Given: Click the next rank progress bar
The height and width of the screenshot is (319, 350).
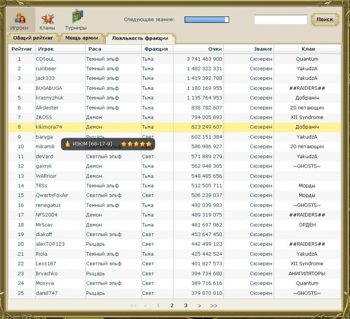Looking at the screenshot, I should pyautogui.click(x=206, y=20).
